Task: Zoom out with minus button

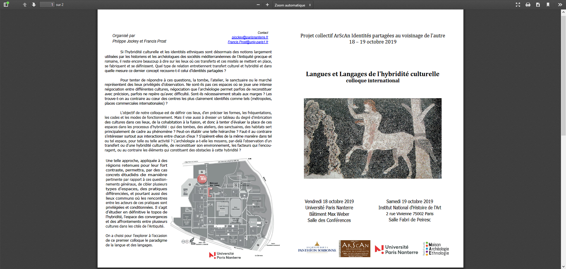Action: tap(258, 5)
